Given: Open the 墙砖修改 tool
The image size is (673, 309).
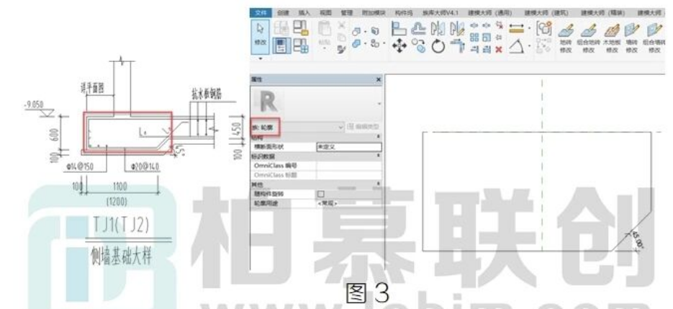Looking at the screenshot, I should [631, 37].
